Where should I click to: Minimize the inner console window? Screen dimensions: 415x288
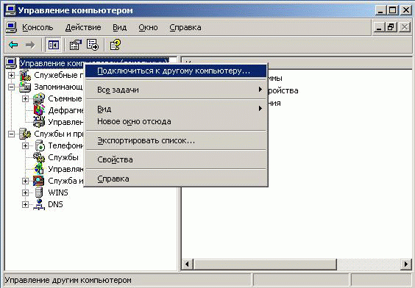coord(379,27)
